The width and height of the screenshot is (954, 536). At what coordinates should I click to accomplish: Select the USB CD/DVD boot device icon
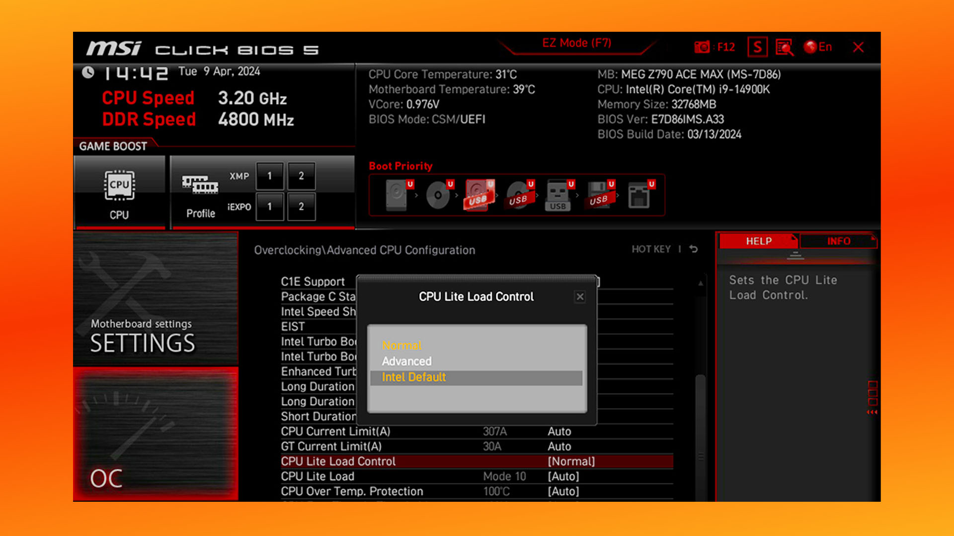tap(520, 195)
